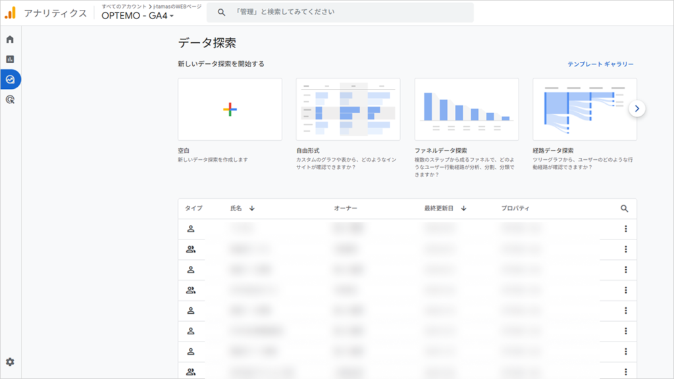Create a blank exploration with the 空白 card
674x379 pixels.
point(229,109)
